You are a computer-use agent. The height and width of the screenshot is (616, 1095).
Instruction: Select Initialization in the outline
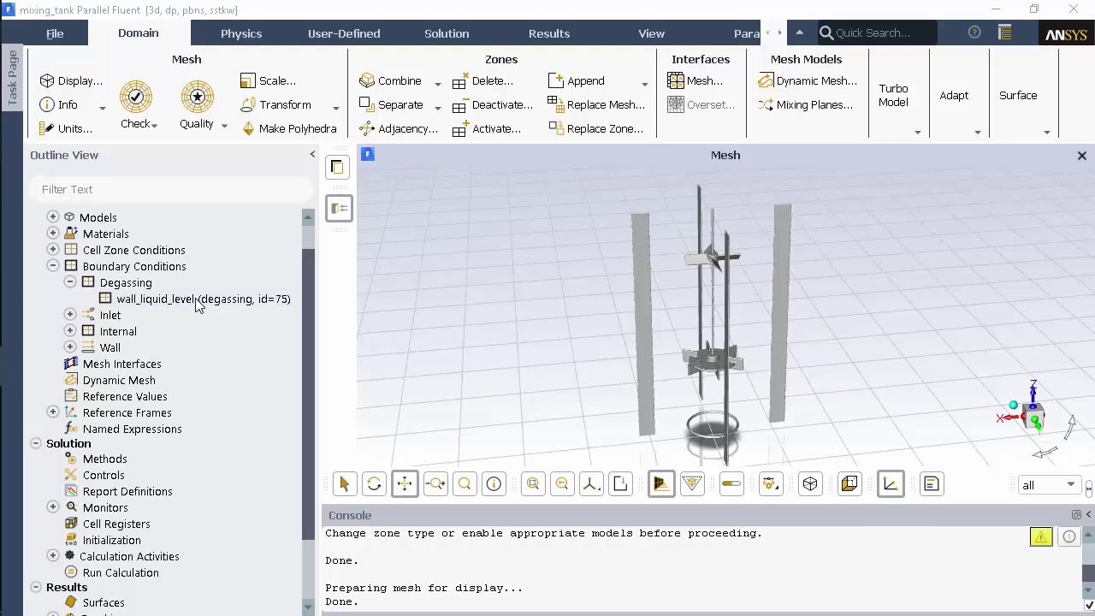coord(112,540)
